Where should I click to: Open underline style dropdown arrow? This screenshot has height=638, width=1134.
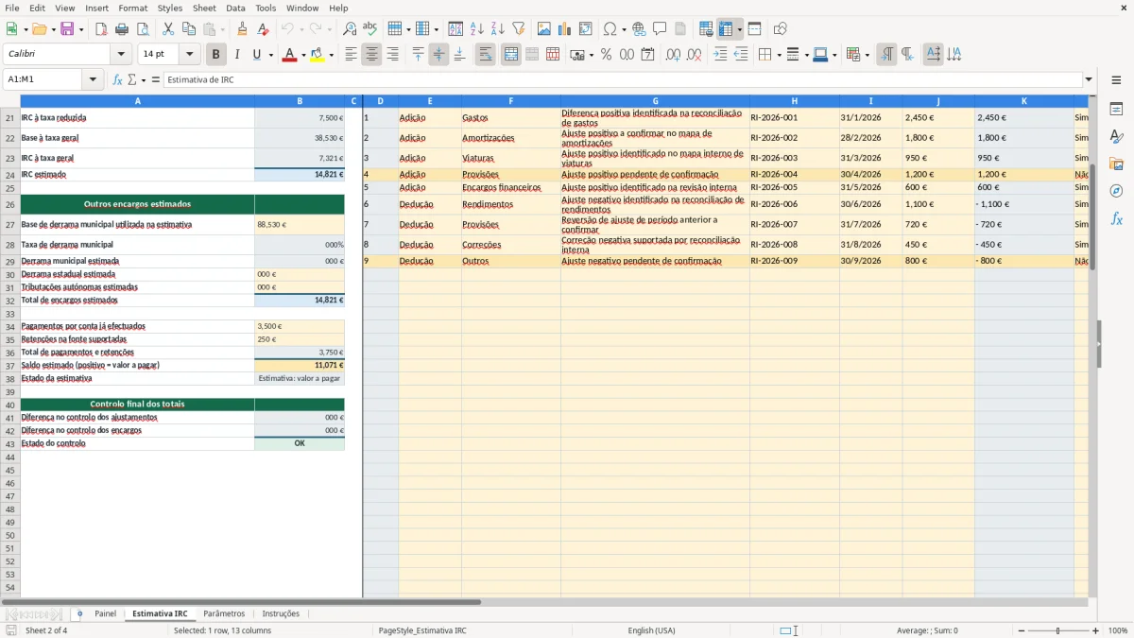click(x=270, y=55)
